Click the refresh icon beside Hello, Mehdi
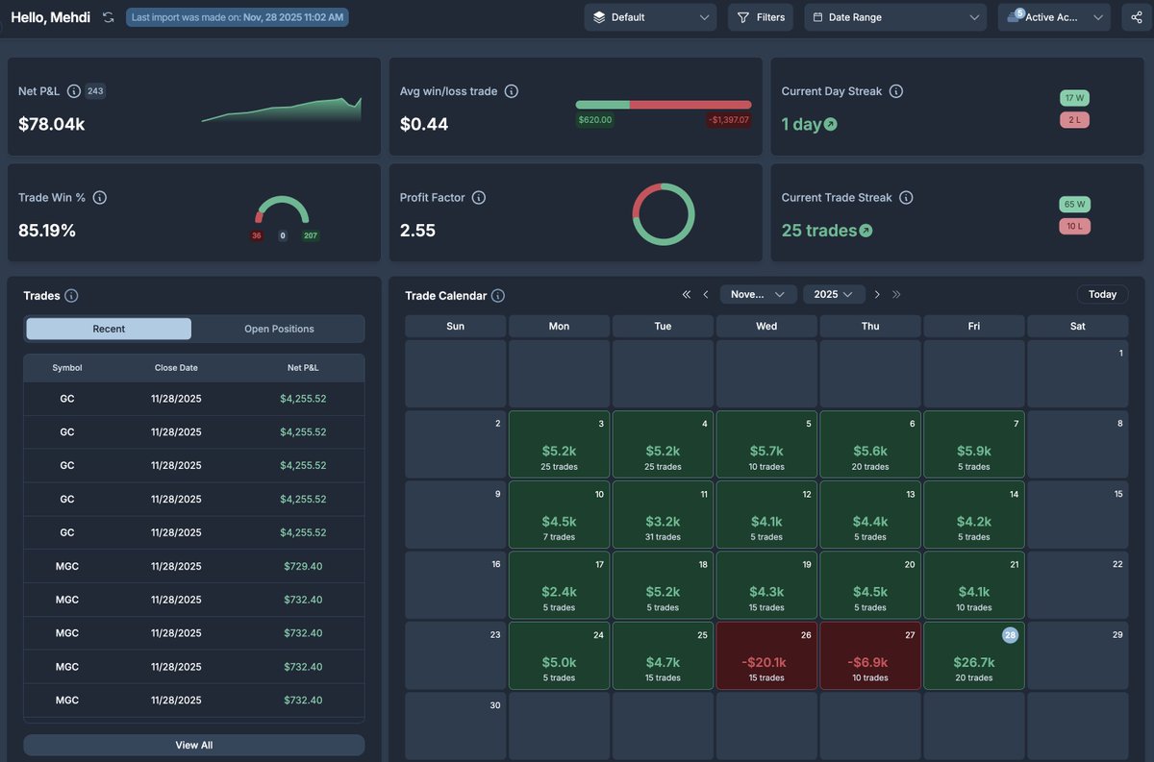Screen dimensions: 1154x762 (x=107, y=16)
